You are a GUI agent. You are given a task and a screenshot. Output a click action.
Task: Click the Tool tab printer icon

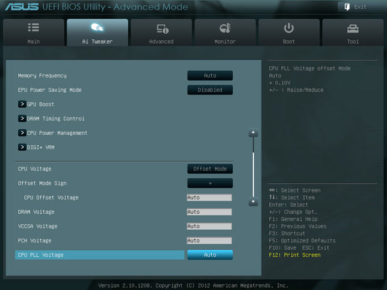point(353,29)
